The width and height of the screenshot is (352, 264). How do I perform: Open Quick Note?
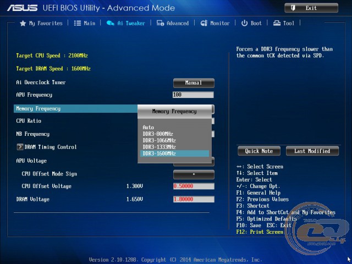pyautogui.click(x=259, y=151)
